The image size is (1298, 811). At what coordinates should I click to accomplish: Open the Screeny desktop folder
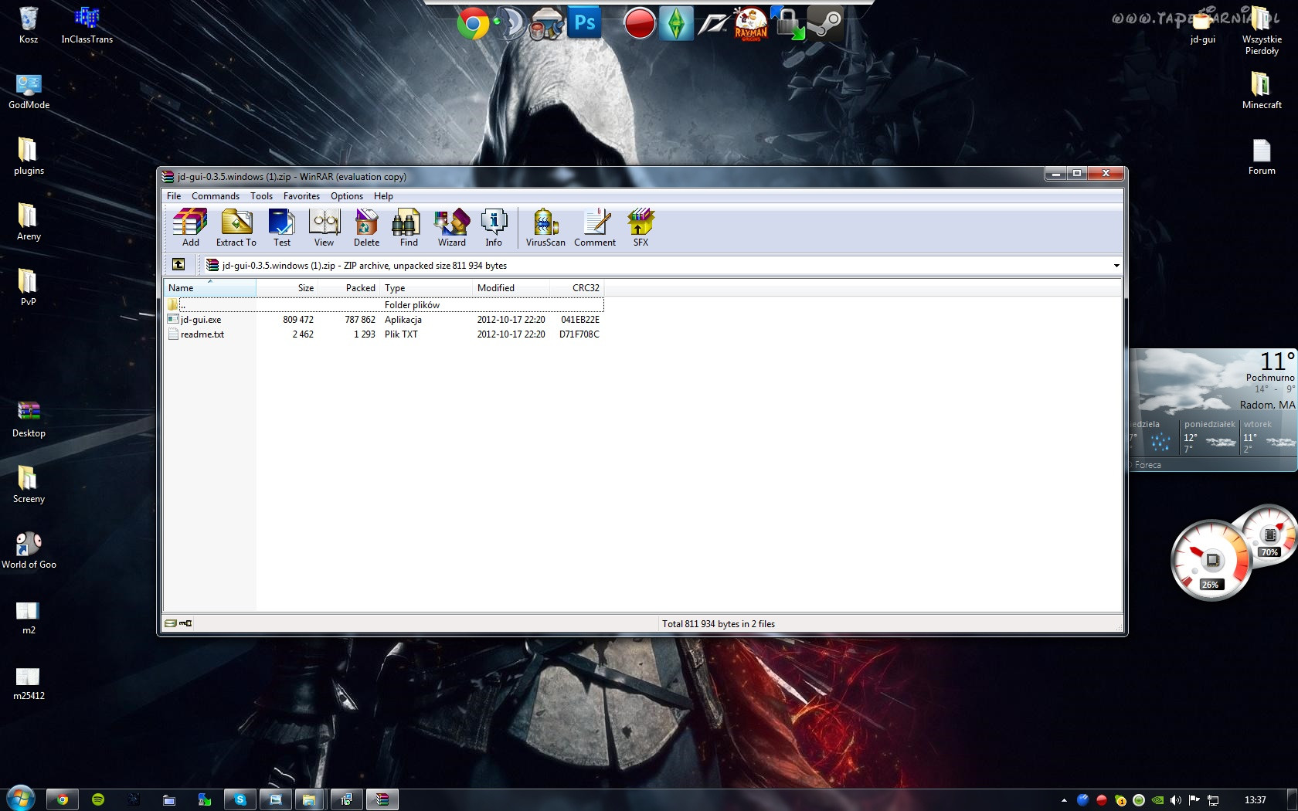point(29,484)
